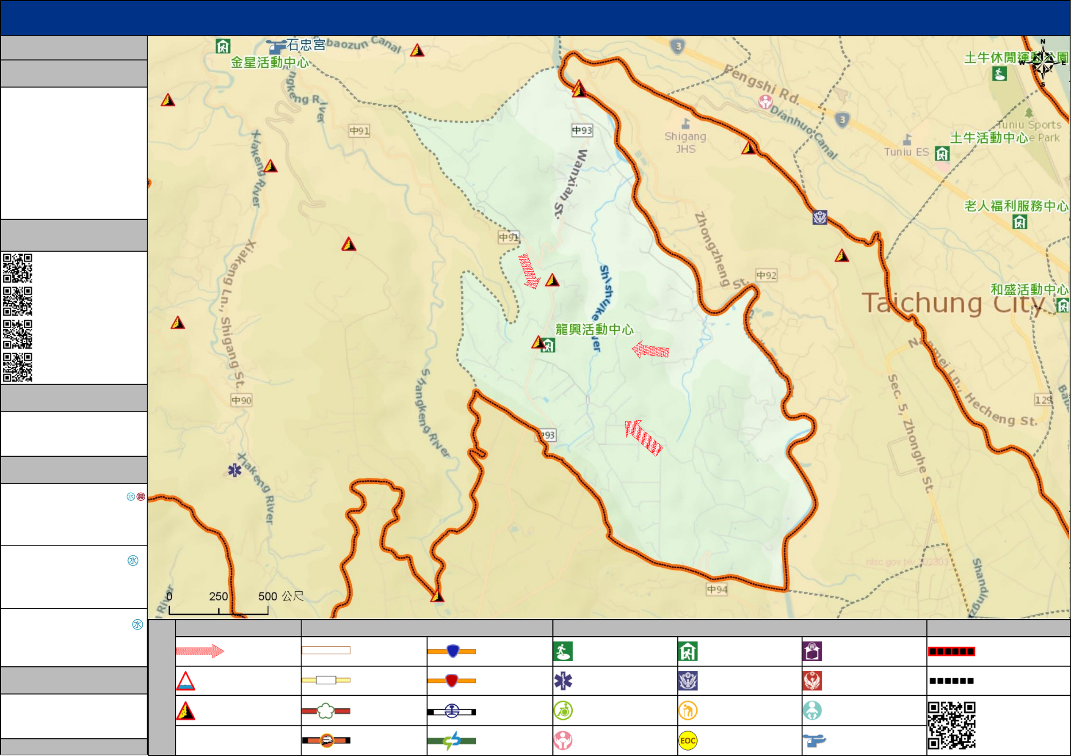Click the 老人福利服務中心 label
1071x756 pixels.
1016,206
